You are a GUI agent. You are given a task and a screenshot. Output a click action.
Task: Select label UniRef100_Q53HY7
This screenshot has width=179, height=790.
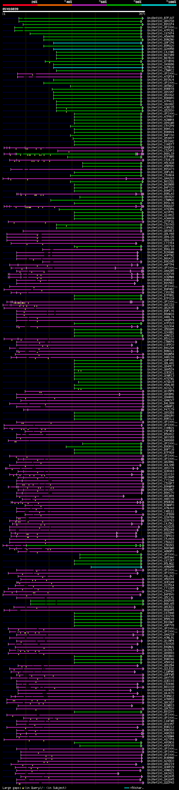(161, 138)
